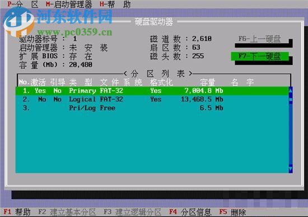
Task: Click F2 建立基本分区 in bottom bar
Action: coord(67,212)
